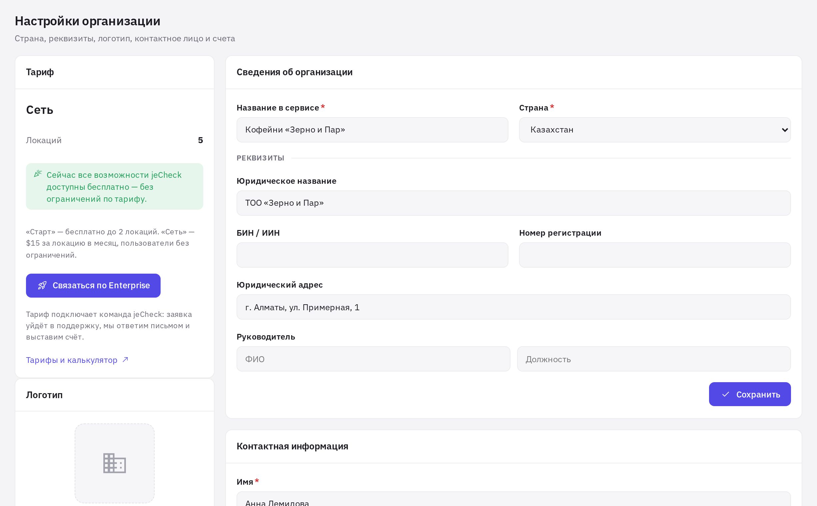This screenshot has height=506, width=817.
Task: Focus the Юридический адрес field
Action: [x=513, y=307]
